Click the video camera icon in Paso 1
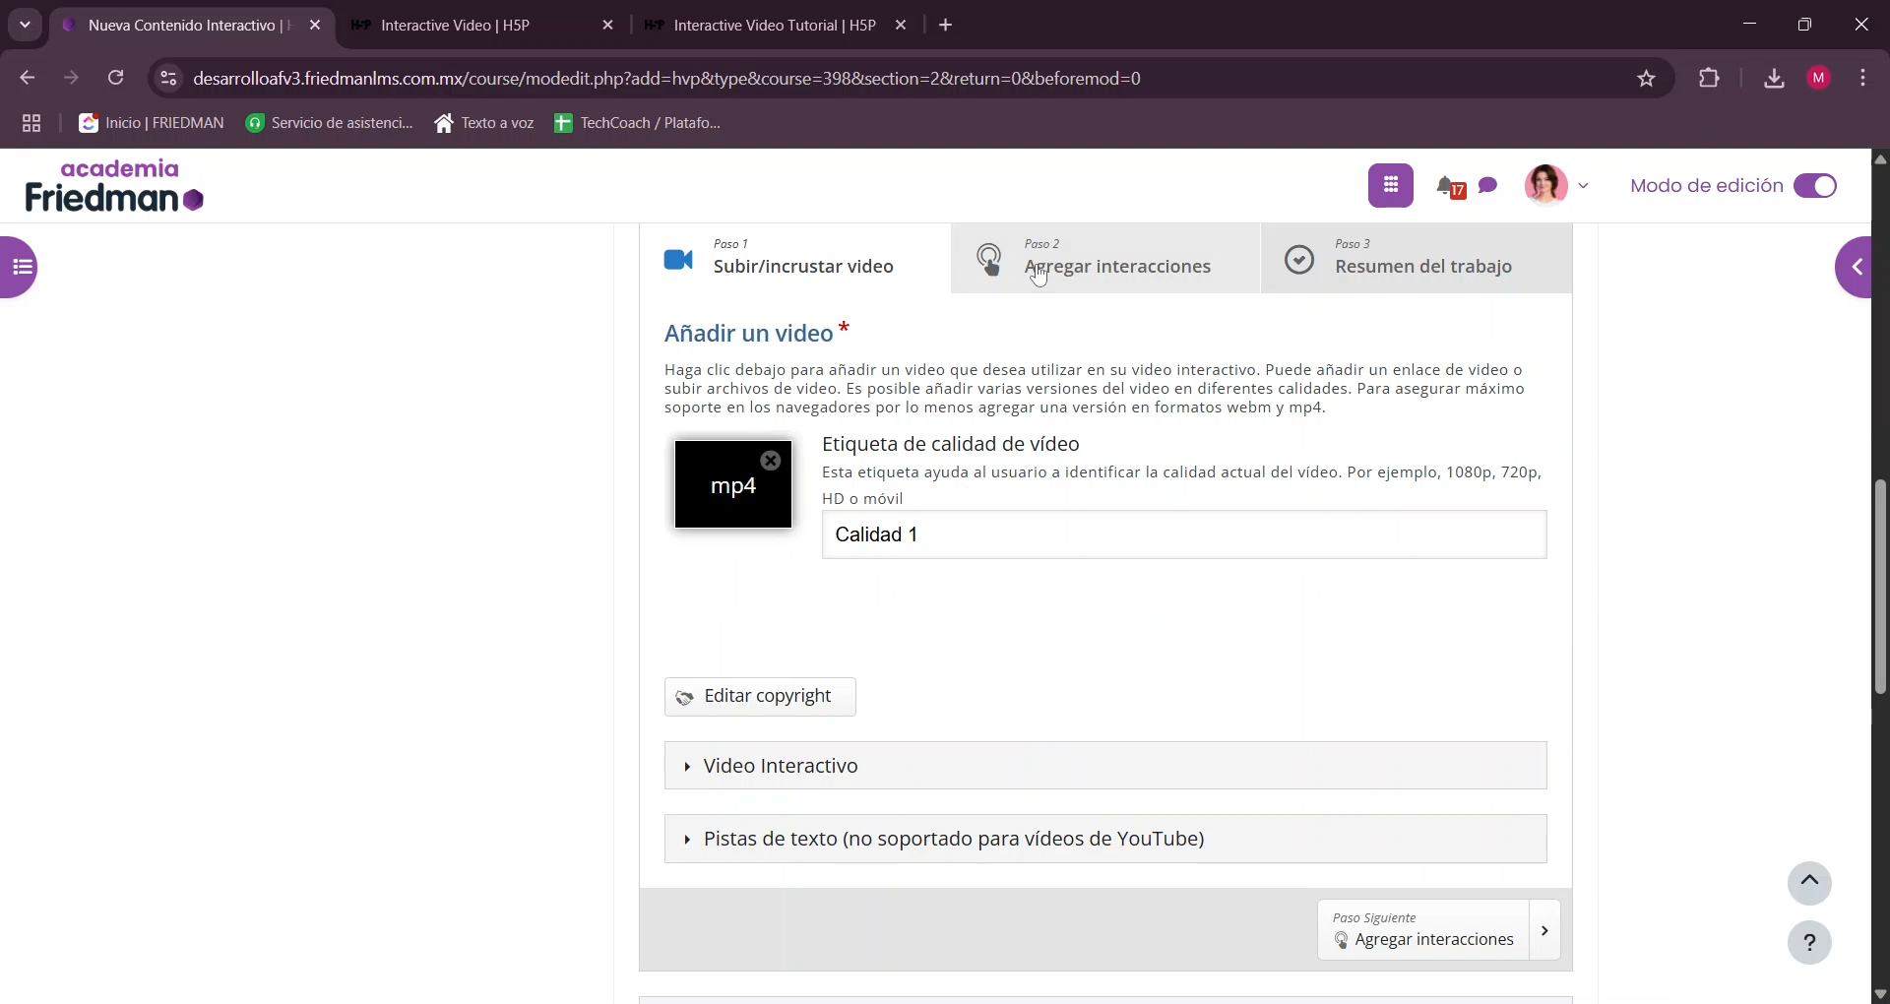The image size is (1890, 1004). (x=678, y=260)
